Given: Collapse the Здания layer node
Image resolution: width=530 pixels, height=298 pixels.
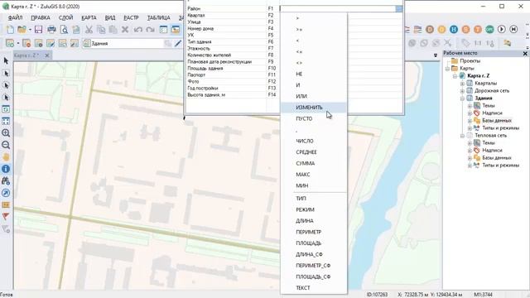Looking at the screenshot, I should coord(462,99).
